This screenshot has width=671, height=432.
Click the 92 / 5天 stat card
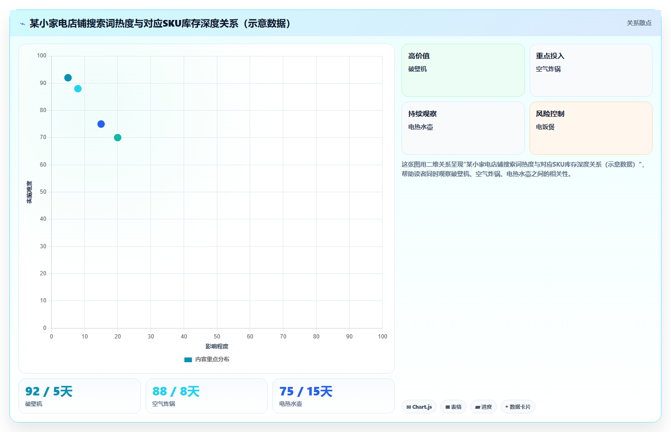point(80,396)
